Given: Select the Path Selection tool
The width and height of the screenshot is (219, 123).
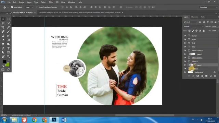Looking at the screenshot, I should pos(3,52).
